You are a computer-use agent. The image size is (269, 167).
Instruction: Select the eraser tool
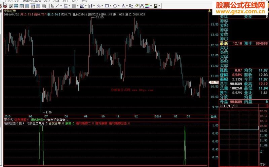(137, 6)
